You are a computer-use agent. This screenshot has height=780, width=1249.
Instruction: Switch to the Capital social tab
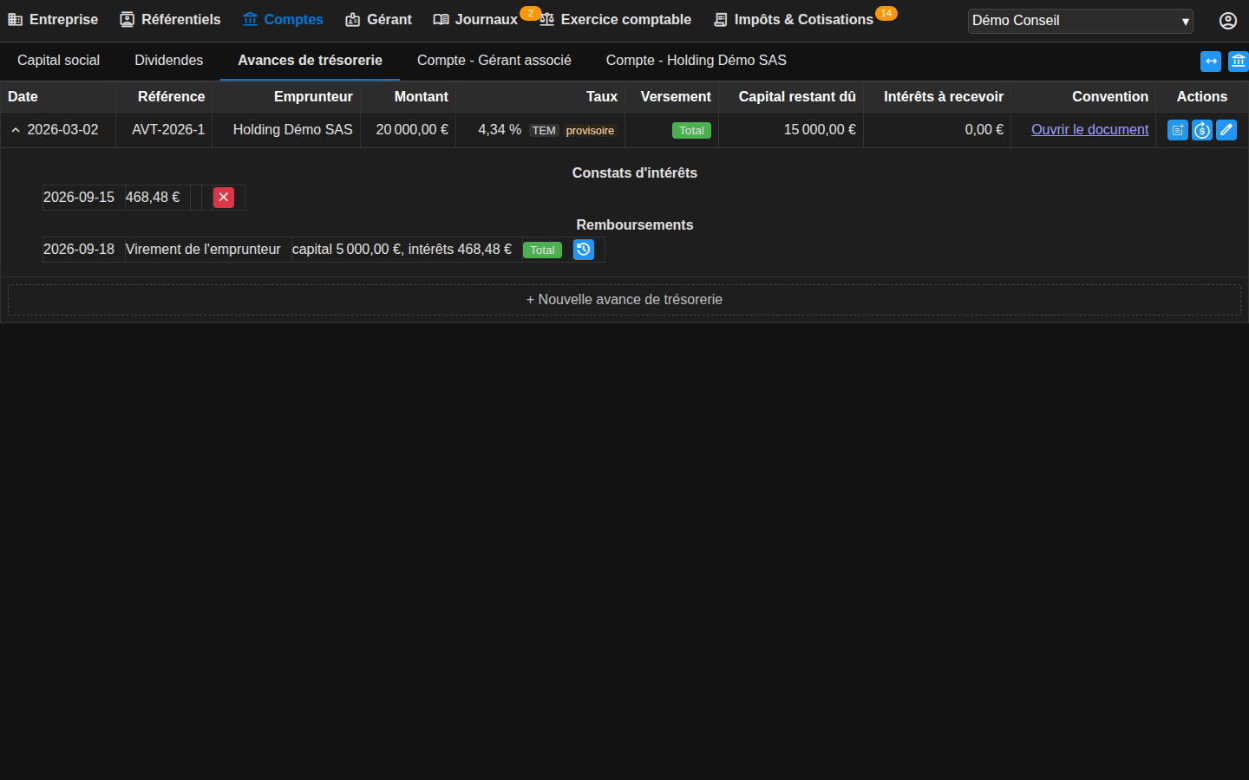(58, 61)
